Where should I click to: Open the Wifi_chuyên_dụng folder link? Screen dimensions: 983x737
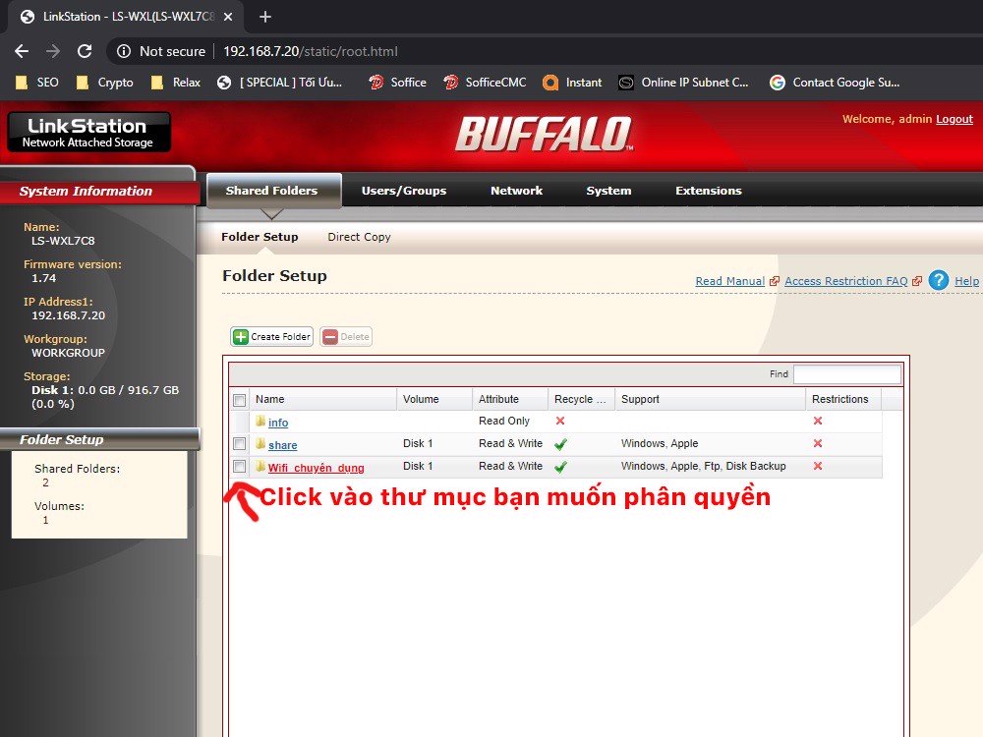pyautogui.click(x=316, y=468)
